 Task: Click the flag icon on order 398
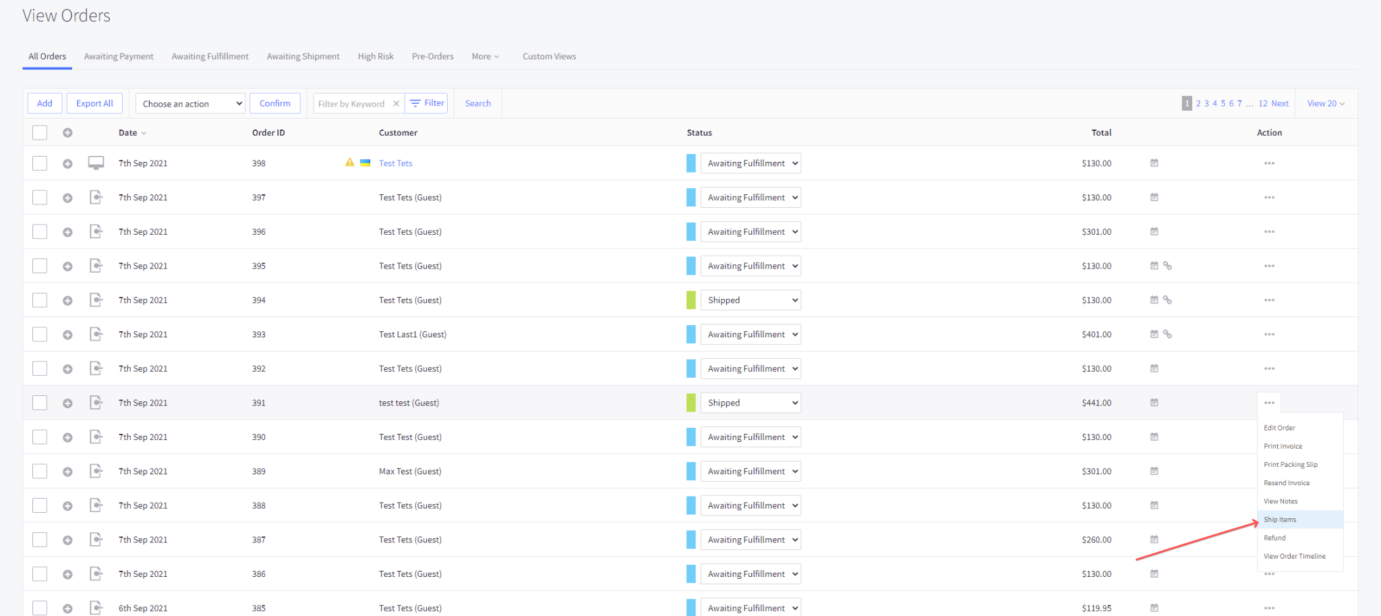pyautogui.click(x=365, y=163)
